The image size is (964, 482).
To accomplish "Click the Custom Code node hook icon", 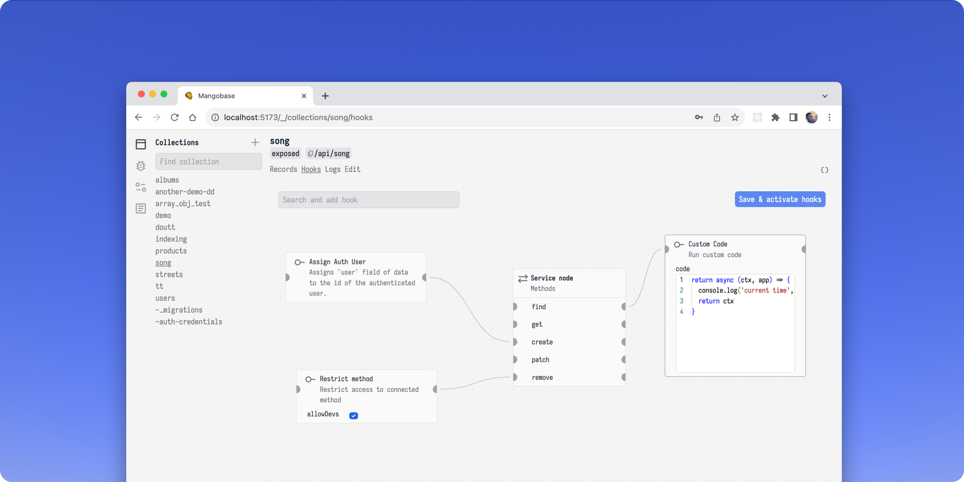I will click(x=679, y=245).
